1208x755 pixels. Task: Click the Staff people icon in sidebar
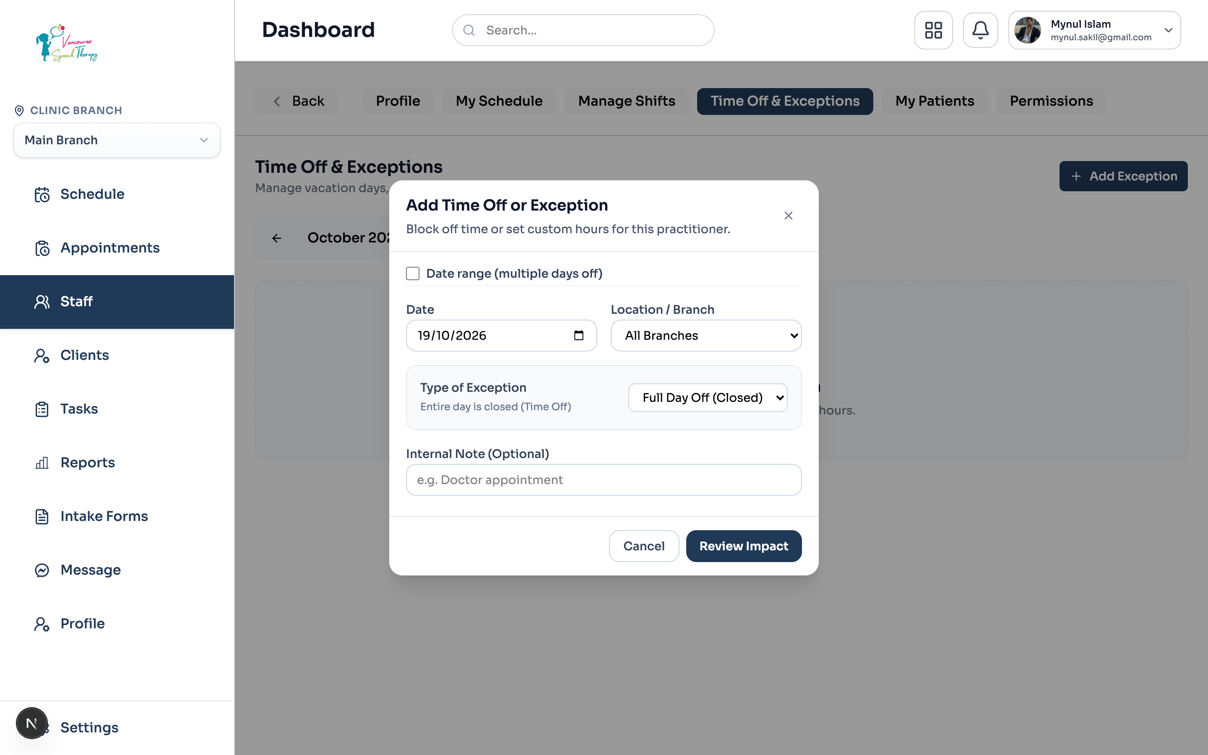click(42, 302)
